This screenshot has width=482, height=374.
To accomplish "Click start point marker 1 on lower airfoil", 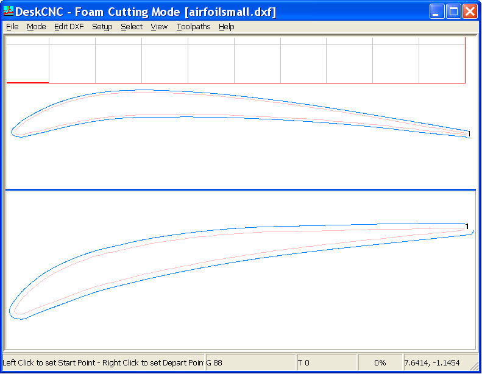I will (x=467, y=227).
